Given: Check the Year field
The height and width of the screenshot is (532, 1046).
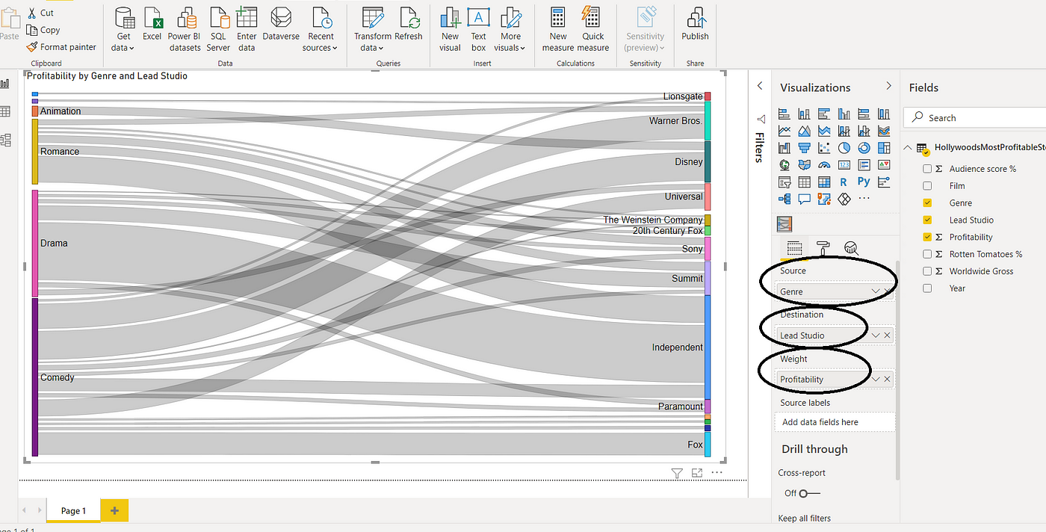Looking at the screenshot, I should coord(927,288).
